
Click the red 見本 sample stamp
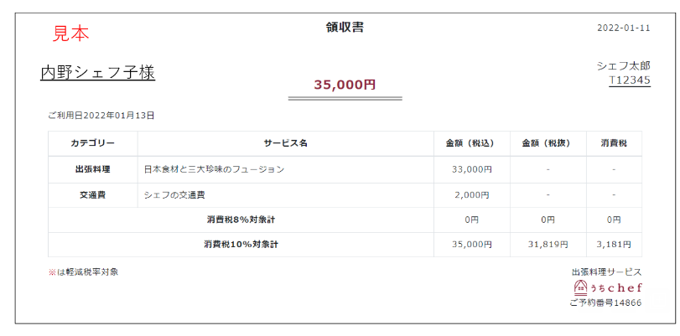70,34
